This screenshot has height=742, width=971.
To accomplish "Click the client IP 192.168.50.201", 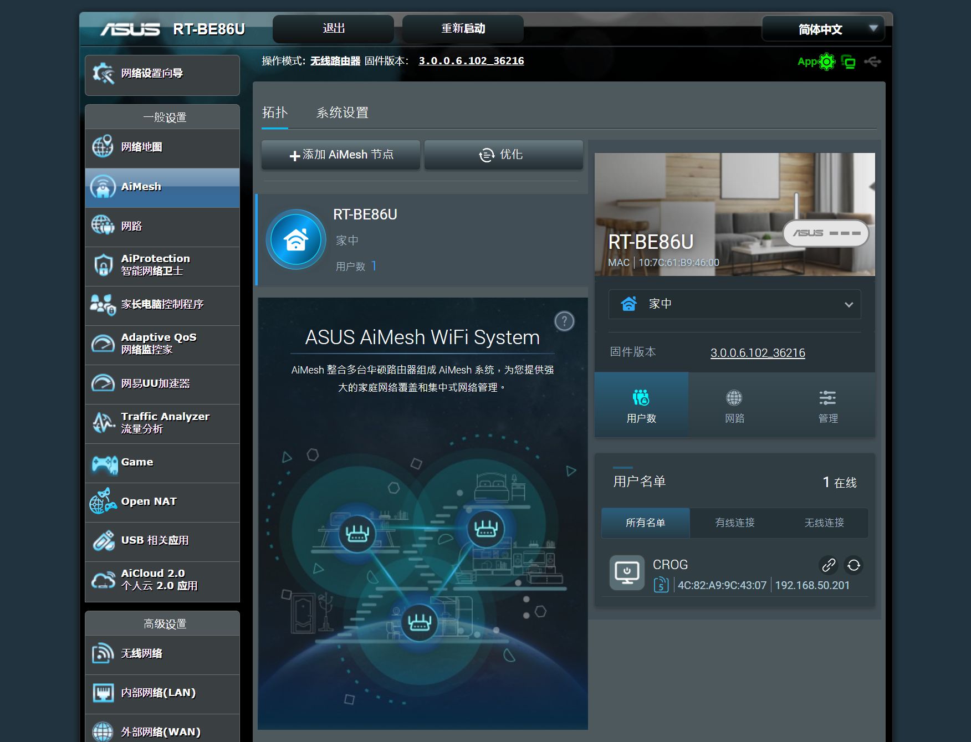I will coord(812,585).
